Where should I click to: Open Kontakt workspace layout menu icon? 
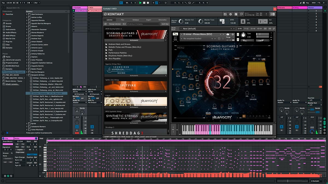click(236, 14)
